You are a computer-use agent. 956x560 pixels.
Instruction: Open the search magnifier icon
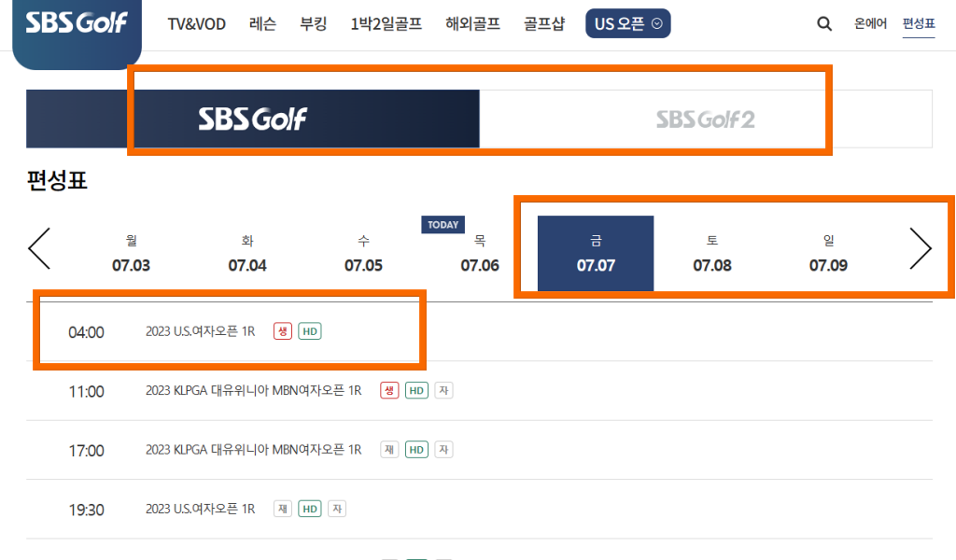[x=823, y=23]
